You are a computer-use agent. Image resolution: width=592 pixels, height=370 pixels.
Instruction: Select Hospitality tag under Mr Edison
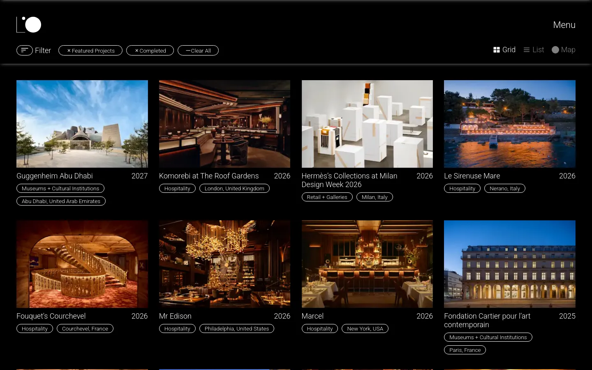[x=177, y=328]
